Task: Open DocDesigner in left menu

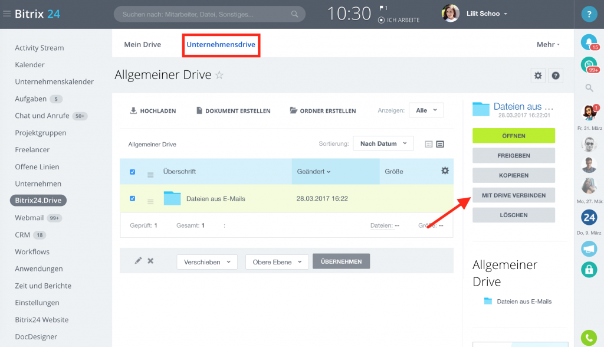Action: point(36,336)
